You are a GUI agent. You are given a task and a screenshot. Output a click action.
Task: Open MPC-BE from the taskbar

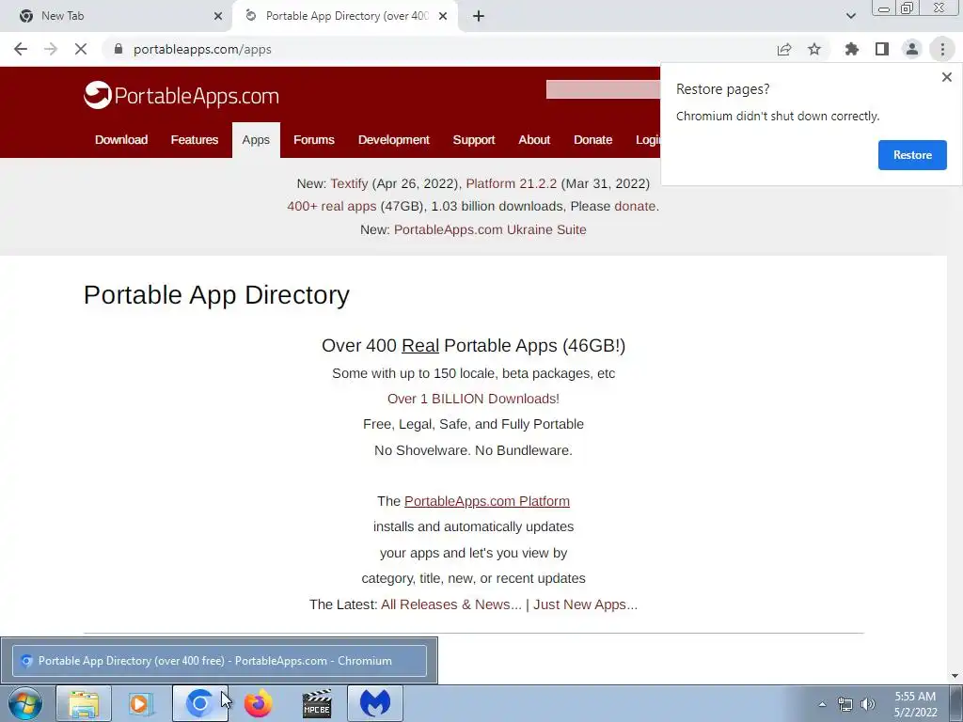pos(317,703)
